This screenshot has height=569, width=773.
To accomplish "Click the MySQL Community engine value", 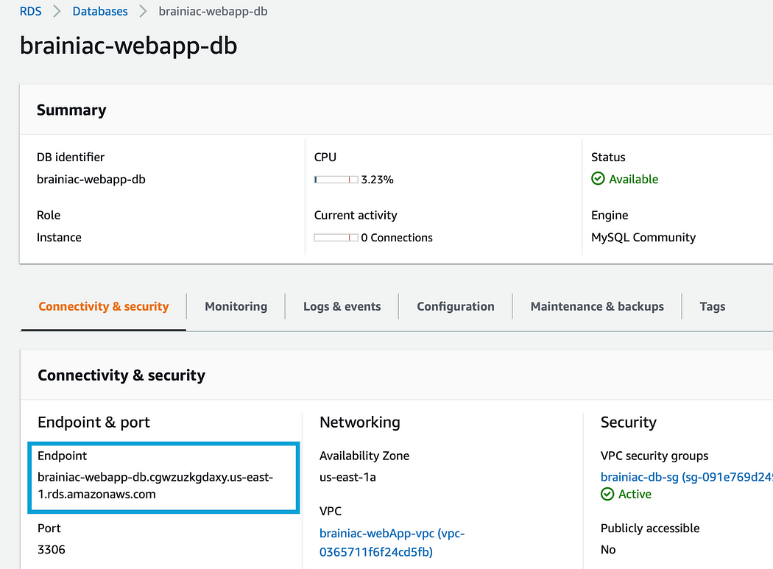I will coord(643,237).
